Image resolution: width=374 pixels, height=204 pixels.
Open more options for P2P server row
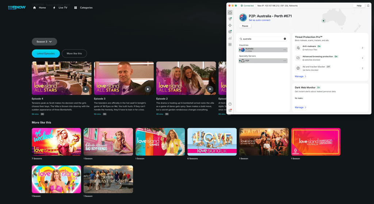[285, 61]
